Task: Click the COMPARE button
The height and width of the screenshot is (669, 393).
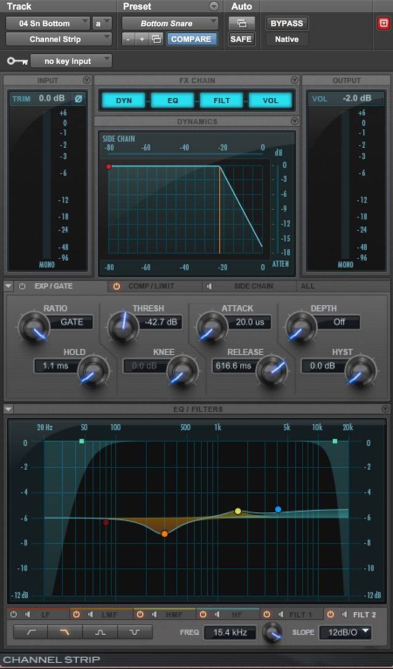Action: (192, 39)
